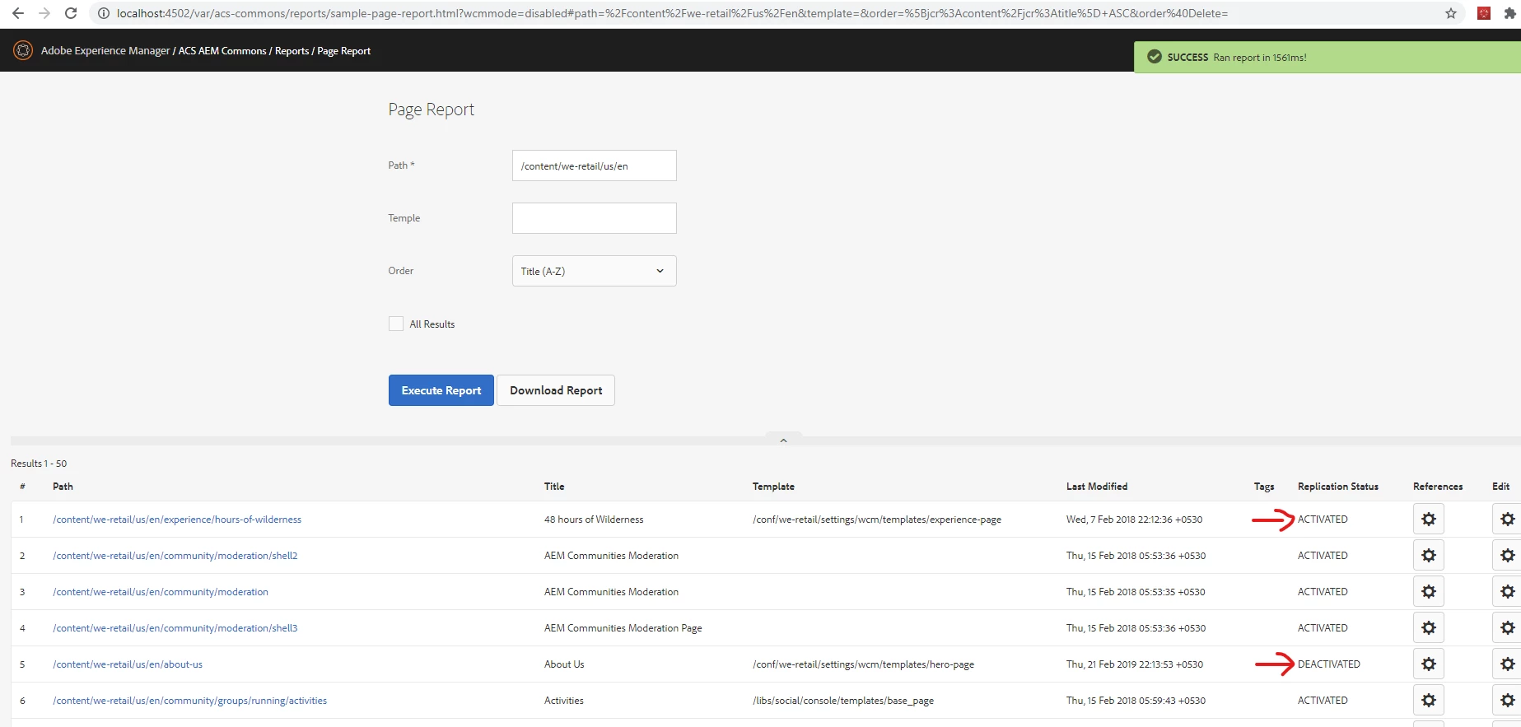Viewport: 1521px width, 727px height.
Task: Open hours-of-wilderness page path link
Action: pyautogui.click(x=177, y=520)
